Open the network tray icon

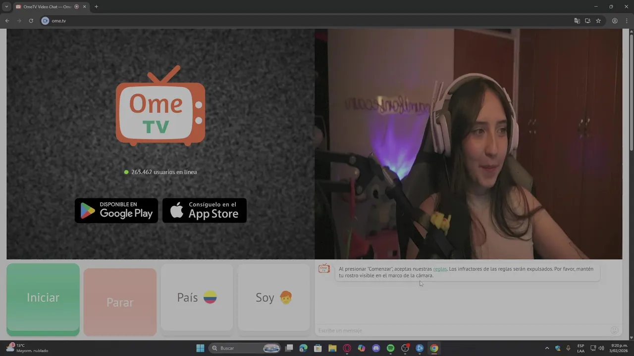[x=593, y=348]
